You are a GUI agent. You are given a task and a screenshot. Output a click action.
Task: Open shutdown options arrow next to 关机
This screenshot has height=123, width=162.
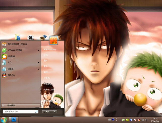[x=55, y=112]
